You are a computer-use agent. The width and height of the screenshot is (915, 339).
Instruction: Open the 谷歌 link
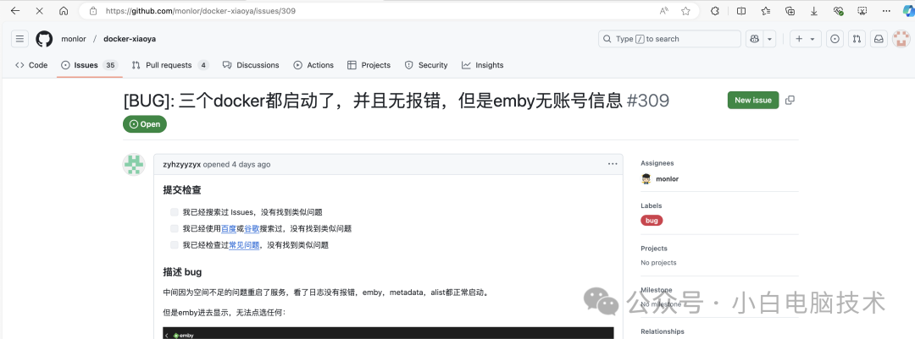click(252, 228)
